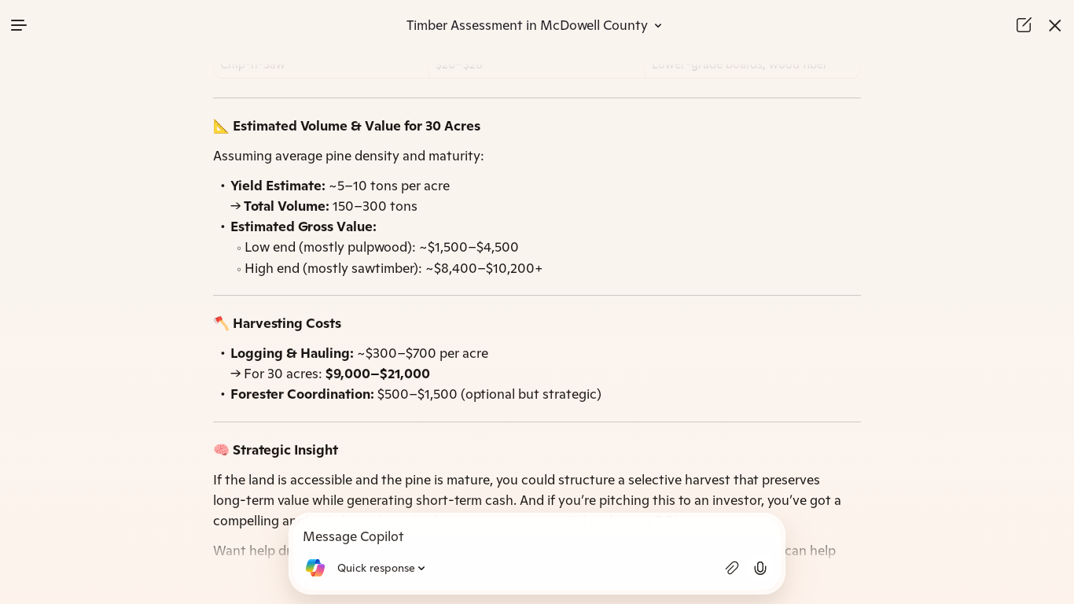Click the Total Volume label
This screenshot has width=1074, height=604.
point(286,206)
